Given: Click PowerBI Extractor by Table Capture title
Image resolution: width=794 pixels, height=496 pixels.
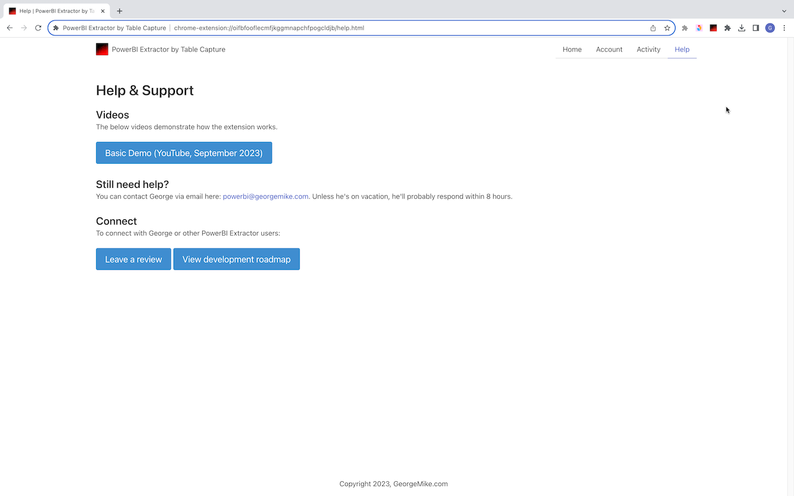Looking at the screenshot, I should tap(169, 50).
